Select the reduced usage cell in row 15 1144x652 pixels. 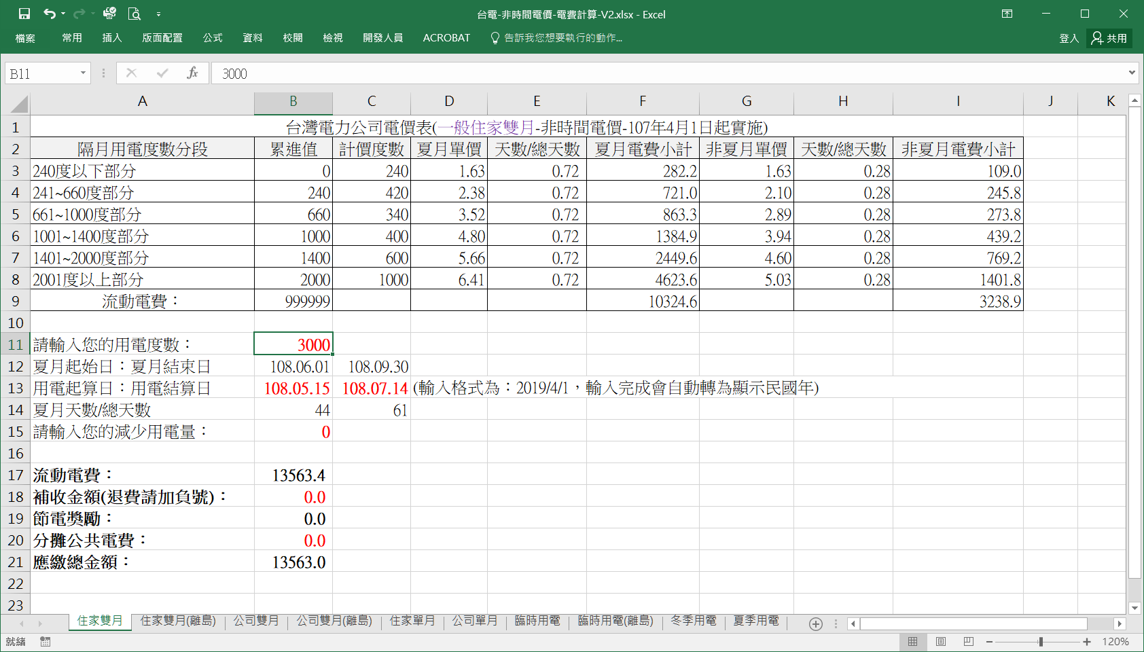[x=293, y=431]
